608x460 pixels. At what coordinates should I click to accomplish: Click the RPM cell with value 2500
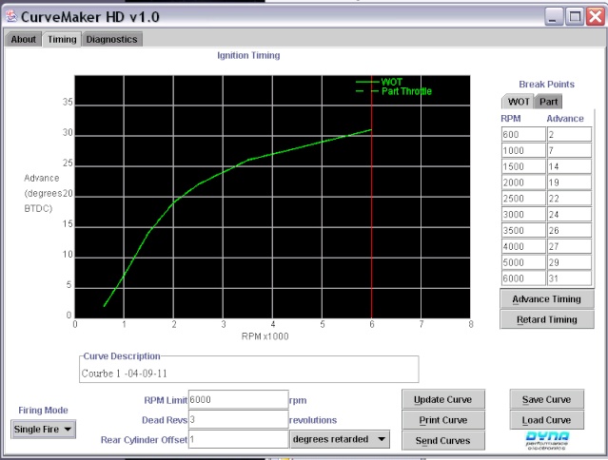pyautogui.click(x=523, y=199)
